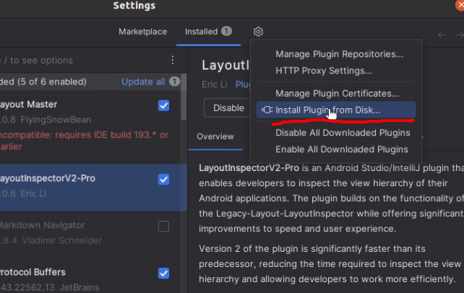Open the three-dot options menu beside search
Image resolution: width=464 pixels, height=293 pixels.
(173, 60)
